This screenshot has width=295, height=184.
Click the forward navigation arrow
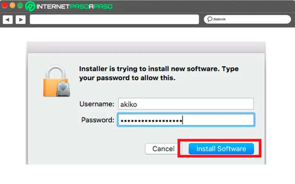click(20, 19)
